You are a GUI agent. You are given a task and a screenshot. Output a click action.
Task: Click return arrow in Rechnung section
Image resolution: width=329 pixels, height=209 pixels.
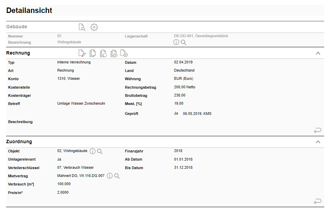pos(317,130)
